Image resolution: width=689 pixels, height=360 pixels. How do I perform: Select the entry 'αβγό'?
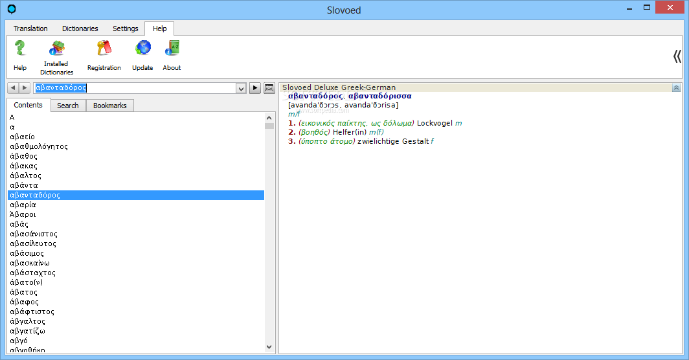pyautogui.click(x=136, y=340)
